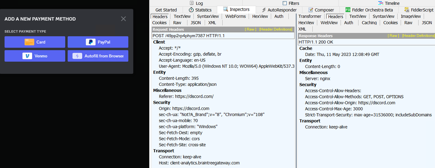Click the FiddlerScript JS icon

tap(407, 10)
